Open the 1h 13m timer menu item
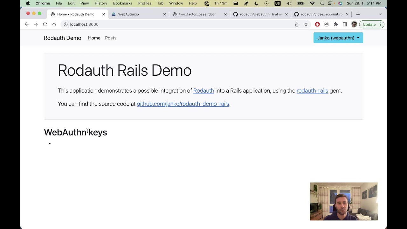 pos(221,3)
